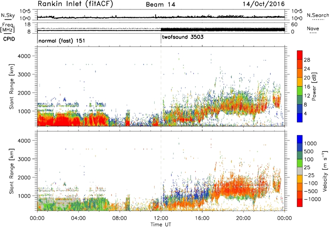
Task: Click the "Nave" legend label
Action: point(313,29)
